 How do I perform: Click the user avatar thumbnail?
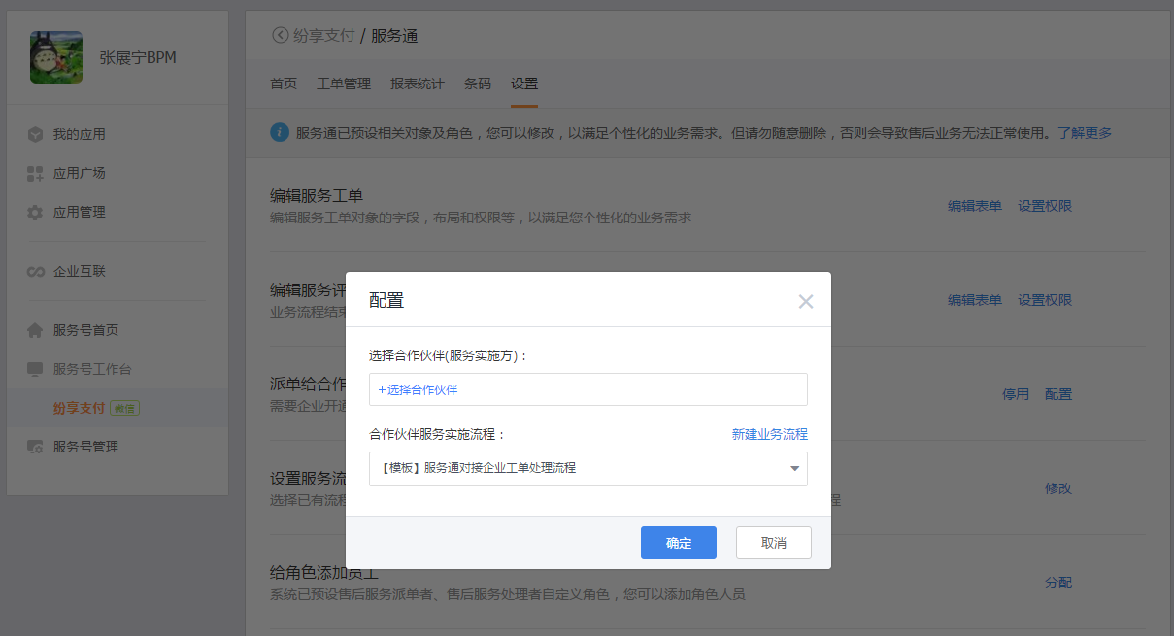[x=56, y=57]
